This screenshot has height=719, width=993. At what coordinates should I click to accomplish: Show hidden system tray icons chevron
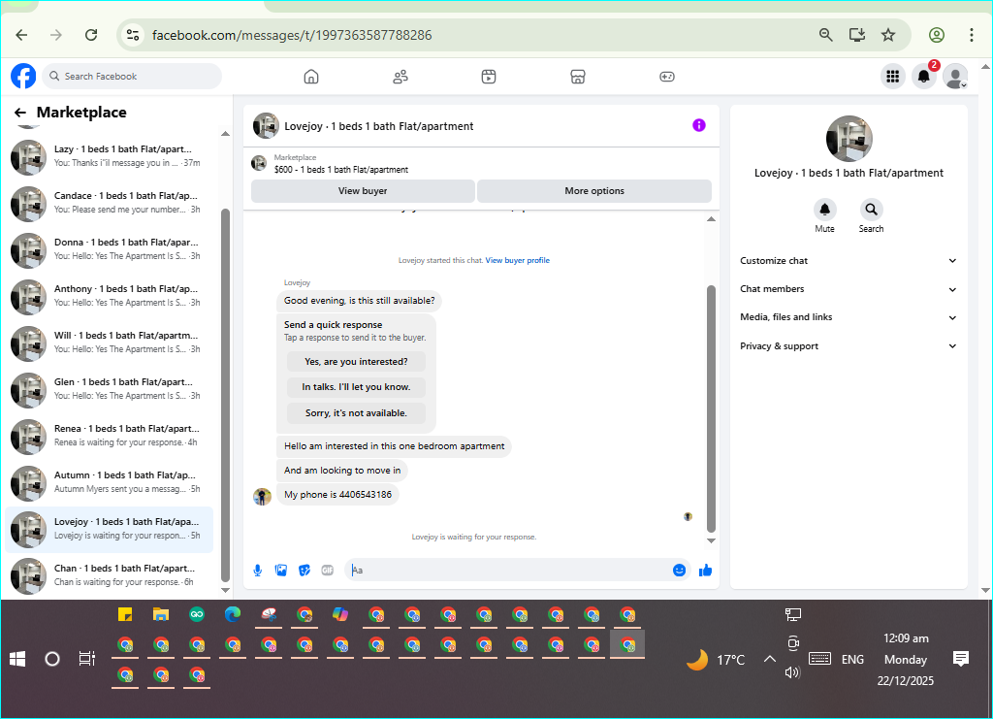(x=769, y=660)
